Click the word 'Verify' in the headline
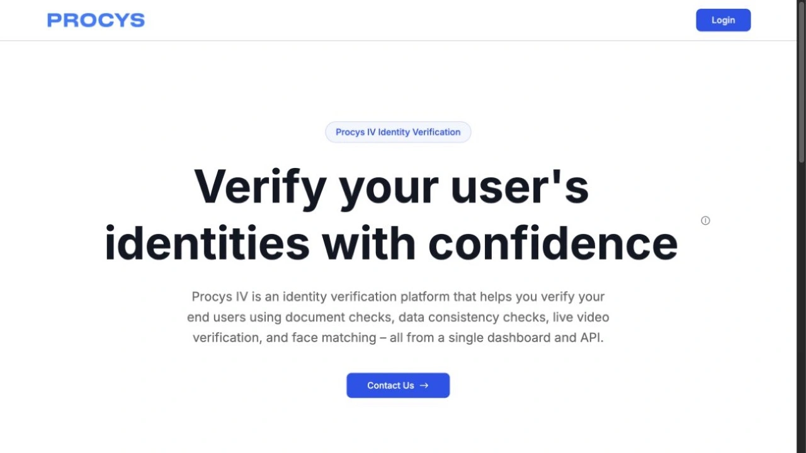 tap(260, 187)
